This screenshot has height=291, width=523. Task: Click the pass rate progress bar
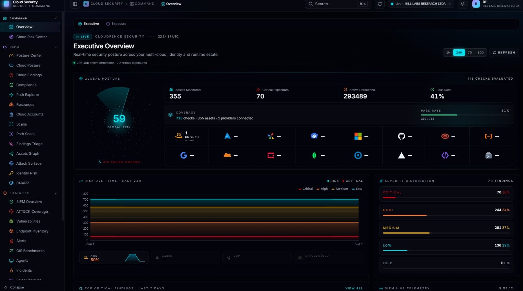click(465, 115)
